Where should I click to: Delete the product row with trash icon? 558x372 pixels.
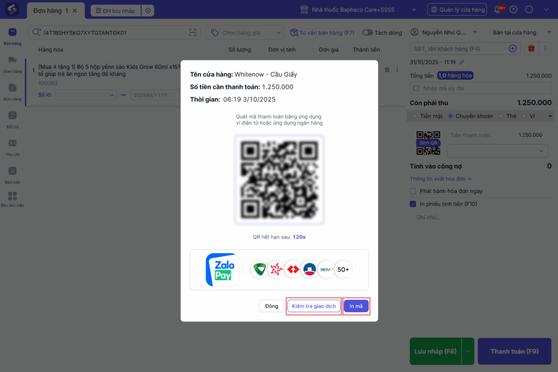pos(387,70)
